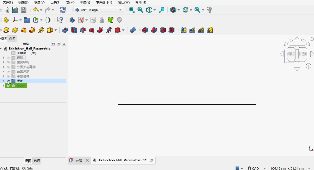Toggle visibility of the Body item
Image resolution: width=314 pixels, height=170 pixels.
[x=8, y=85]
